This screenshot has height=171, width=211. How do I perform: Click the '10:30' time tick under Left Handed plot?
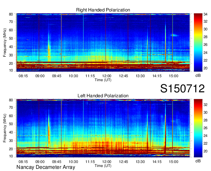(73, 162)
